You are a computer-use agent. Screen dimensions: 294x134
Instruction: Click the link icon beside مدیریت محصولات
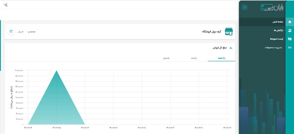coord(290,47)
